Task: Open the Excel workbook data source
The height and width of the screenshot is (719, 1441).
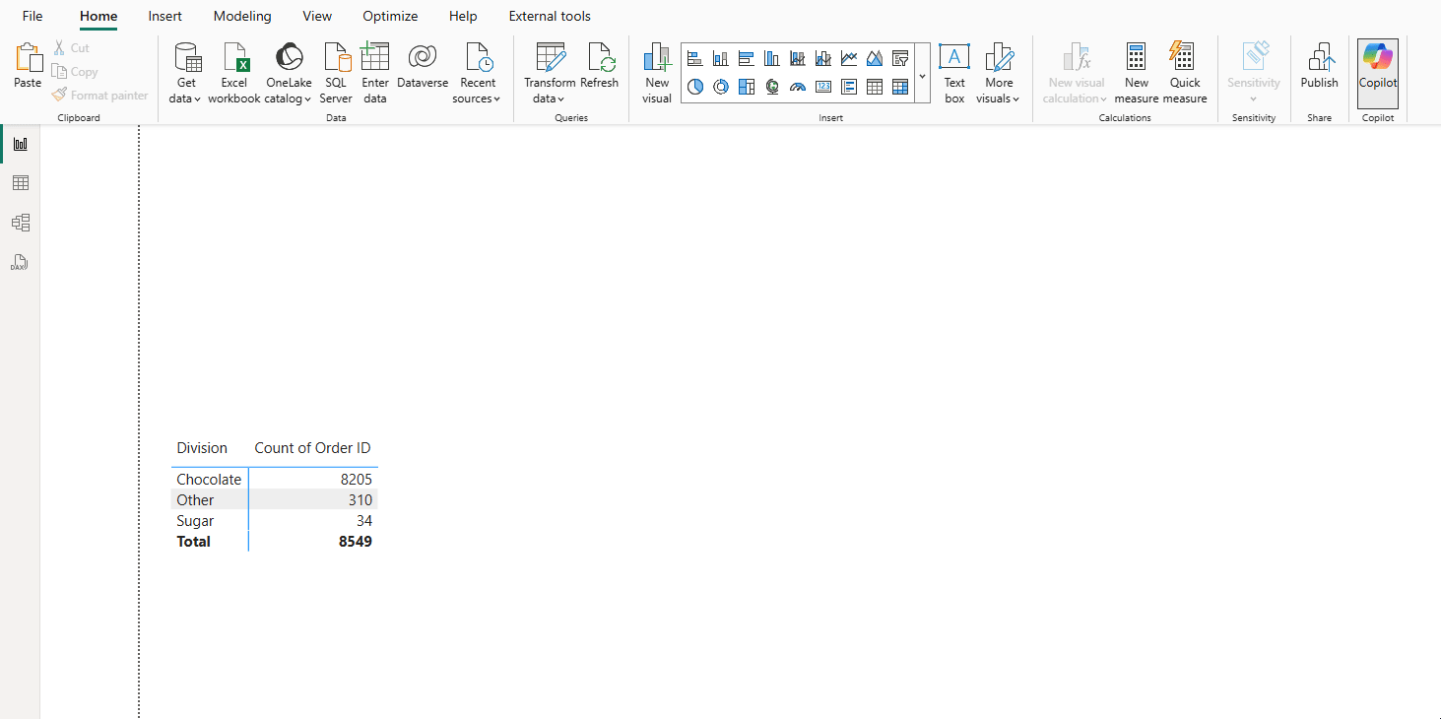Action: pyautogui.click(x=234, y=73)
